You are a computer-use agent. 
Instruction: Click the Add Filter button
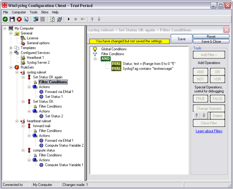pos(209,55)
